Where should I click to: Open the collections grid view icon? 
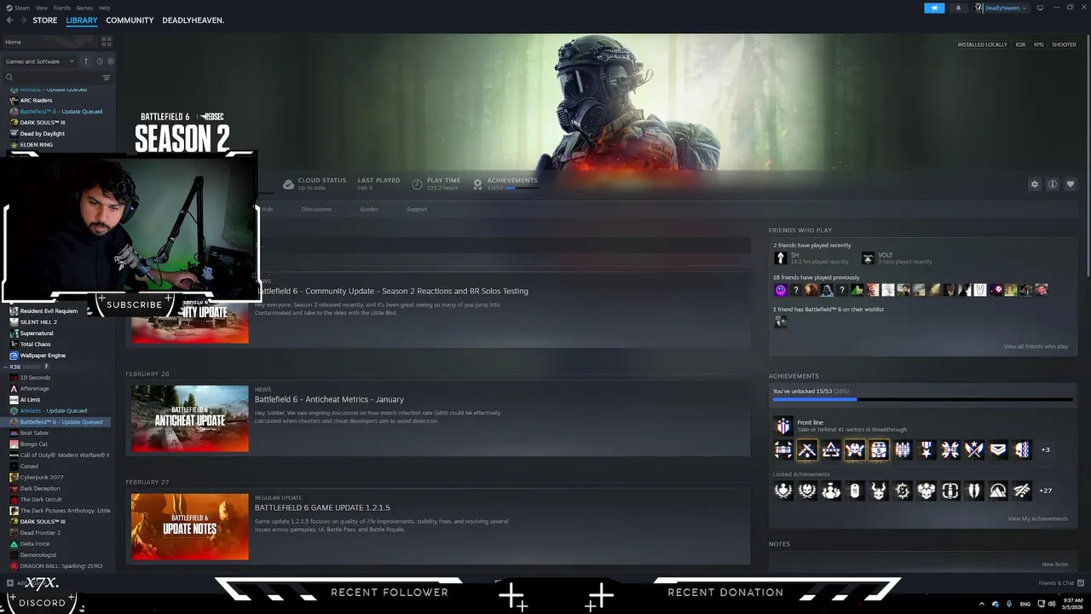[x=107, y=42]
